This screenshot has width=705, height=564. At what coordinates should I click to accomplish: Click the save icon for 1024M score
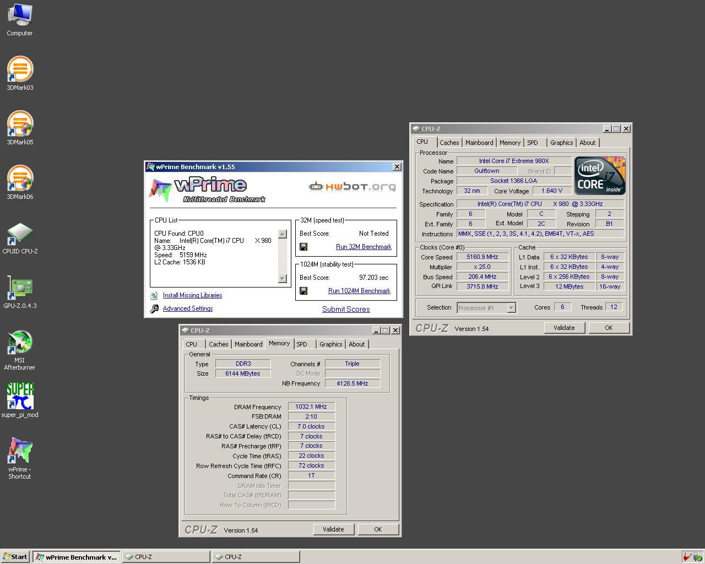pyautogui.click(x=303, y=291)
